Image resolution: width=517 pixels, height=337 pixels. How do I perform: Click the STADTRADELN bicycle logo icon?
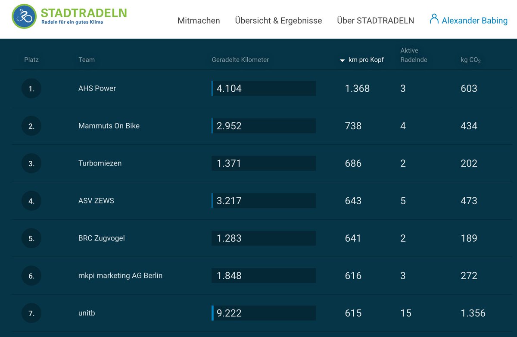(x=24, y=16)
